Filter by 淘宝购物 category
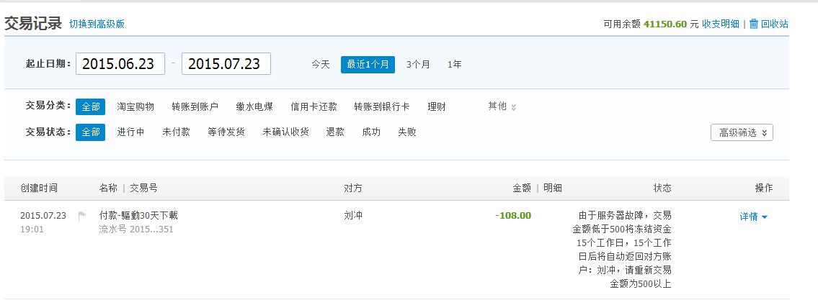 135,106
